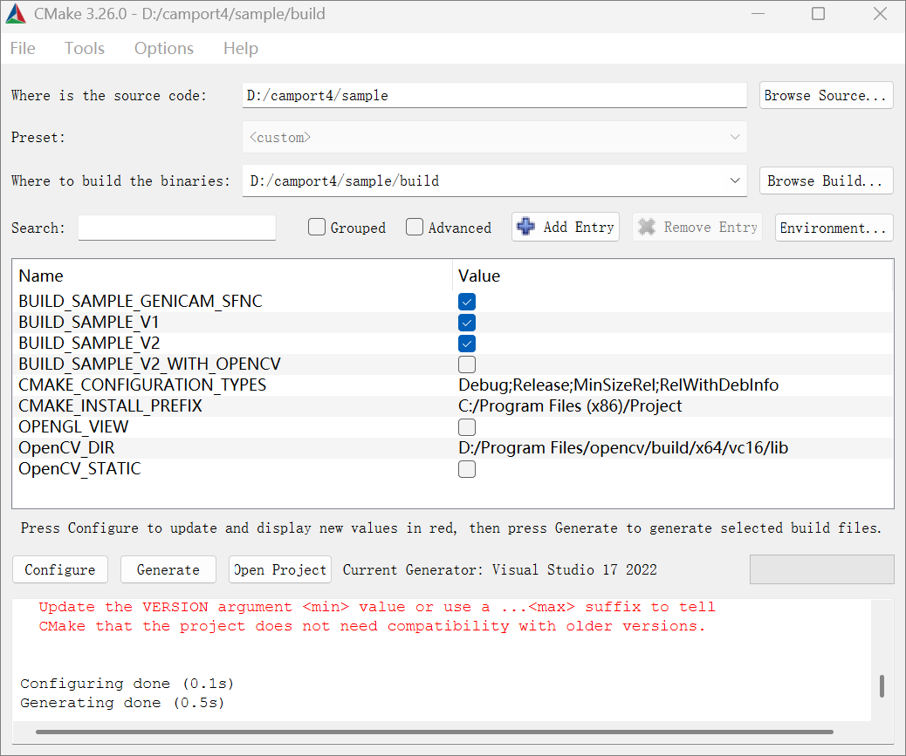Open the Options menu
906x756 pixels.
[x=164, y=49]
